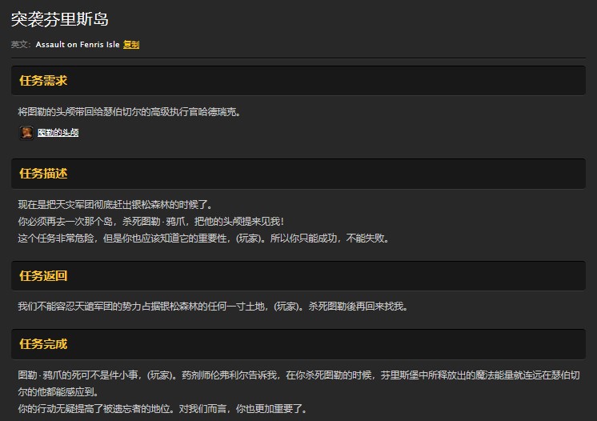The width and height of the screenshot is (597, 421).
Task: Click the 英文 label before the English name
Action: click(21, 45)
